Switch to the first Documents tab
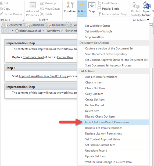The height and width of the screenshot is (166, 154). 13,25
